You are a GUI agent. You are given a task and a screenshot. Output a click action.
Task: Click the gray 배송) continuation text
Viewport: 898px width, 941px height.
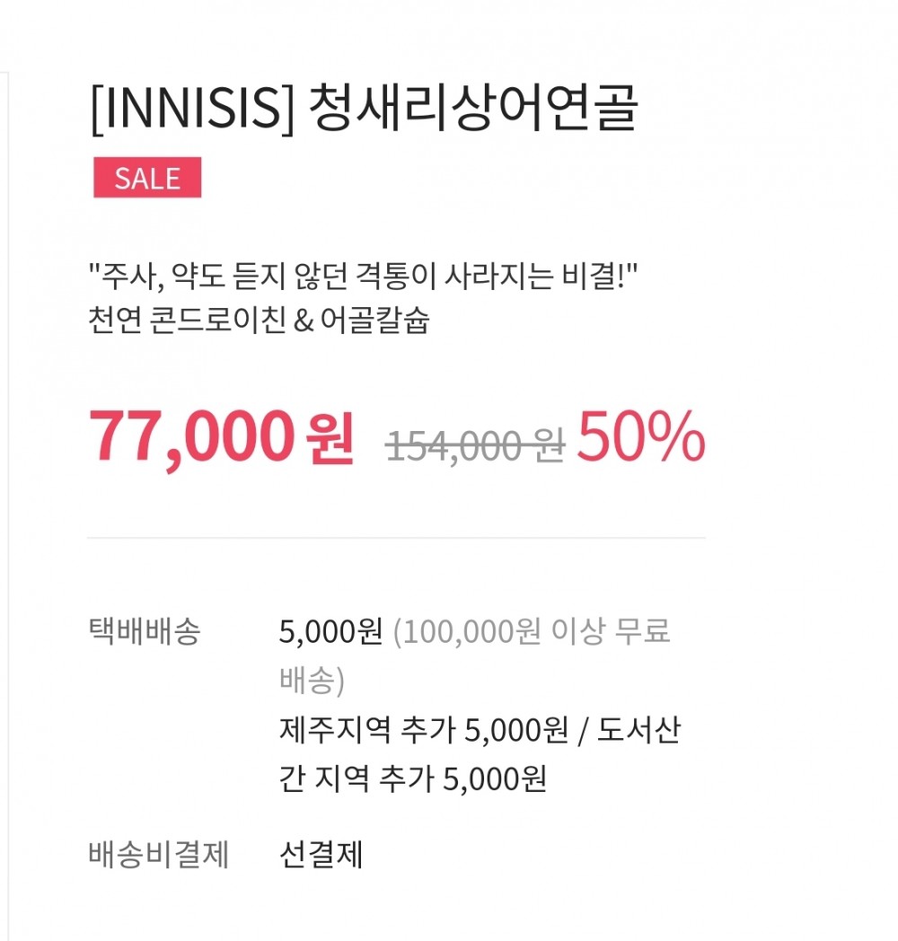tap(313, 681)
